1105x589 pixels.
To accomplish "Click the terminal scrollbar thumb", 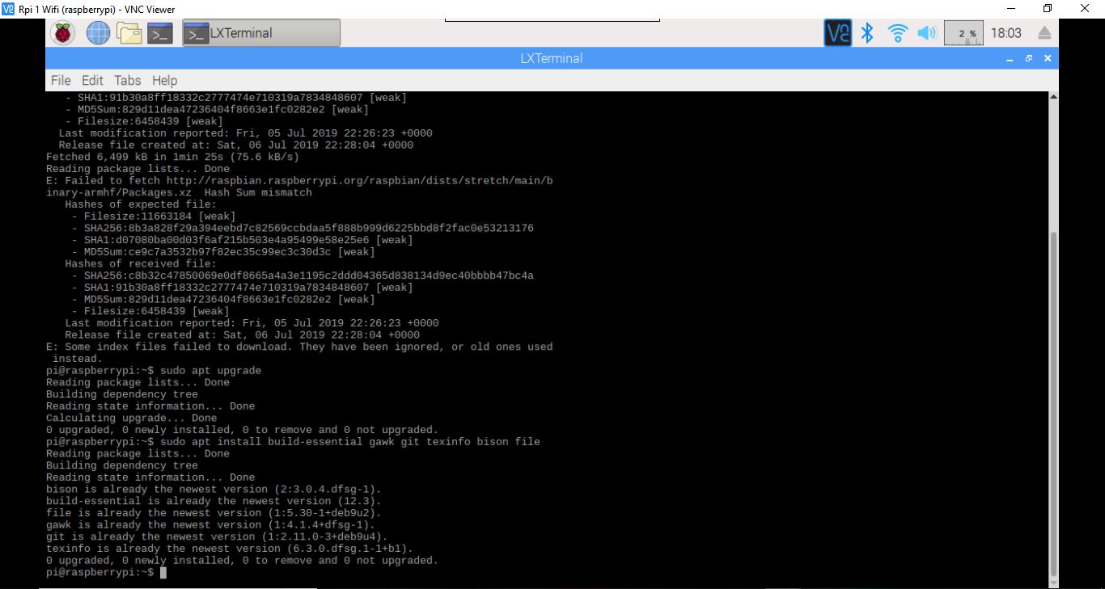I will tap(1052, 404).
